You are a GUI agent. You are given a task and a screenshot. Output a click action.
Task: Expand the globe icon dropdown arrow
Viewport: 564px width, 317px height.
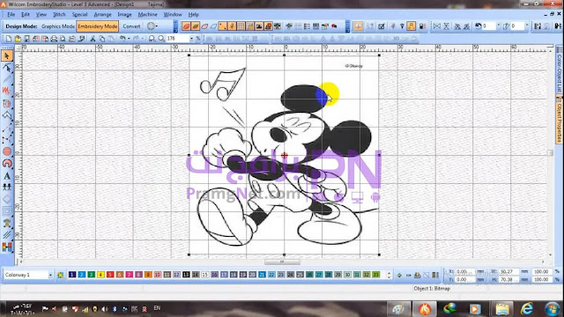[x=157, y=26]
